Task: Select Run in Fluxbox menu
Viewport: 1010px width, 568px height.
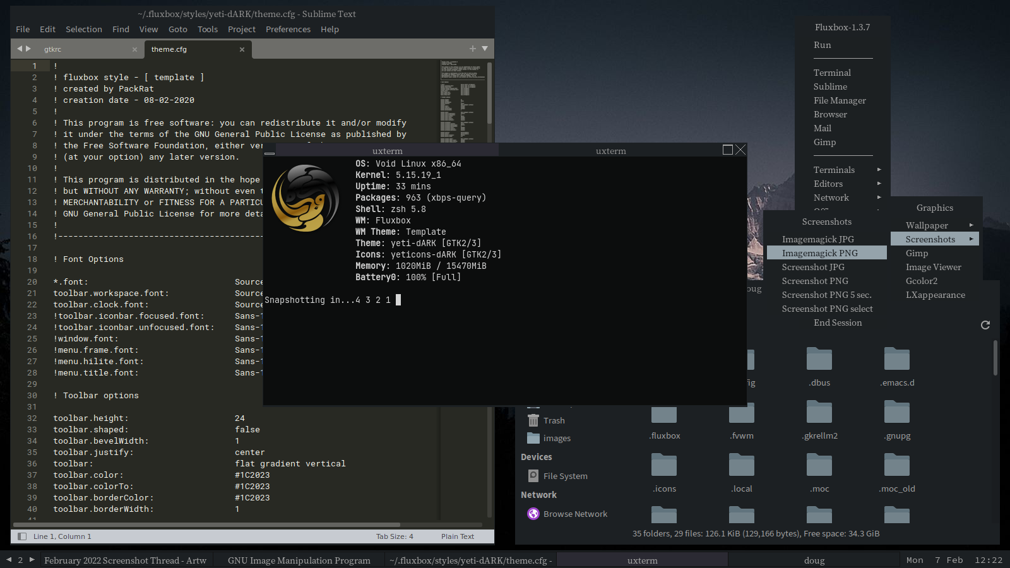Action: 823,45
